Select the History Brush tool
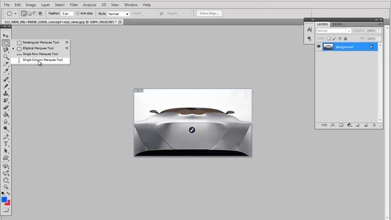Image resolution: width=391 pixels, height=220 pixels. coord(5,100)
